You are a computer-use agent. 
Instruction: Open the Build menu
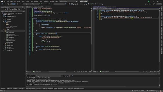pyautogui.click(x=23, y=1)
